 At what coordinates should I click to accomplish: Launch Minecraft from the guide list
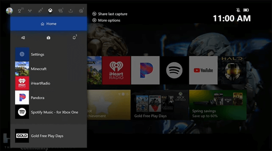[x=49, y=69]
